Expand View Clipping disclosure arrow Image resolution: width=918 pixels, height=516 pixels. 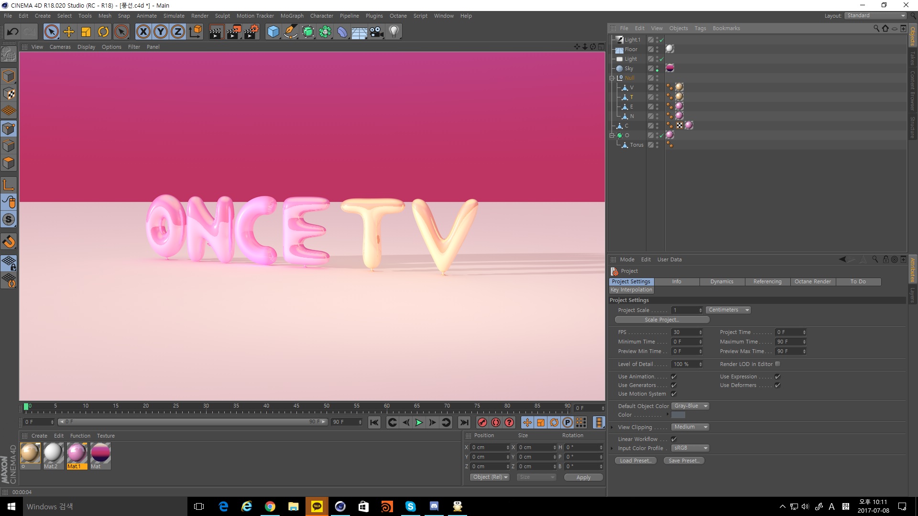pyautogui.click(x=612, y=427)
